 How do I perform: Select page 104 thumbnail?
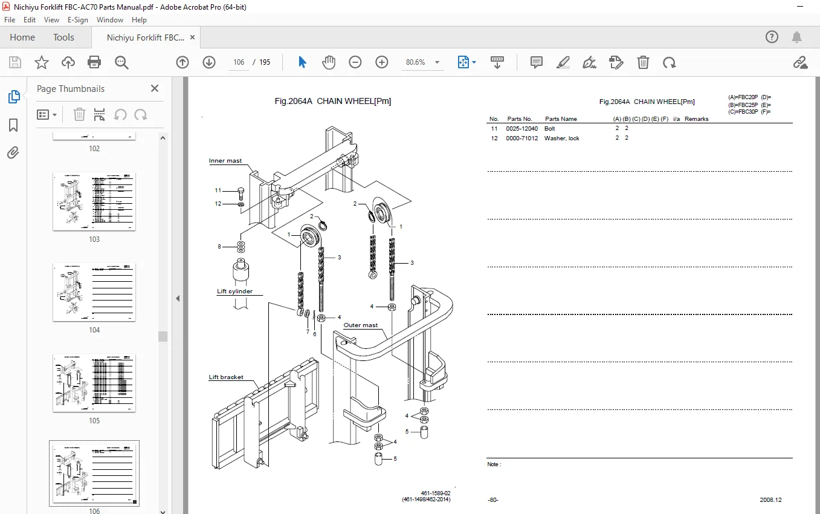coord(94,292)
